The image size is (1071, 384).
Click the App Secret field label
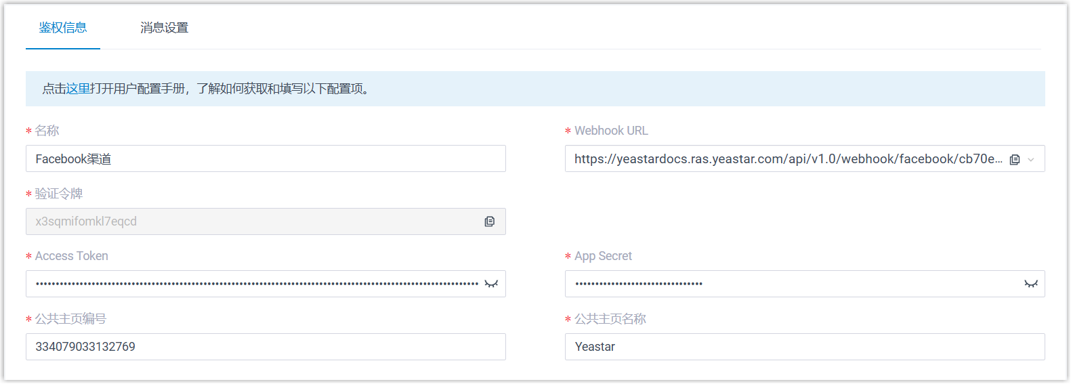coord(603,256)
